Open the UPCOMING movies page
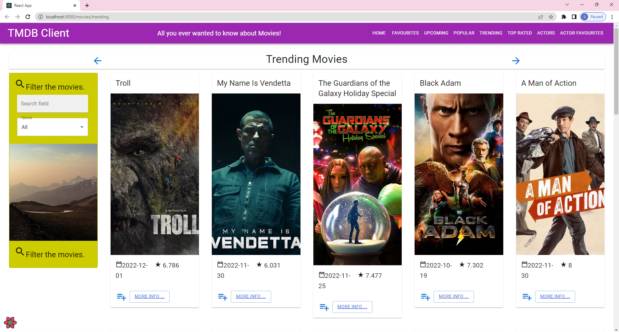619x332 pixels. point(436,33)
